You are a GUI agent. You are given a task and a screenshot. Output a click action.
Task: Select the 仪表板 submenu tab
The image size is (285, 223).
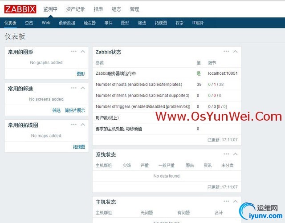(x=10, y=23)
